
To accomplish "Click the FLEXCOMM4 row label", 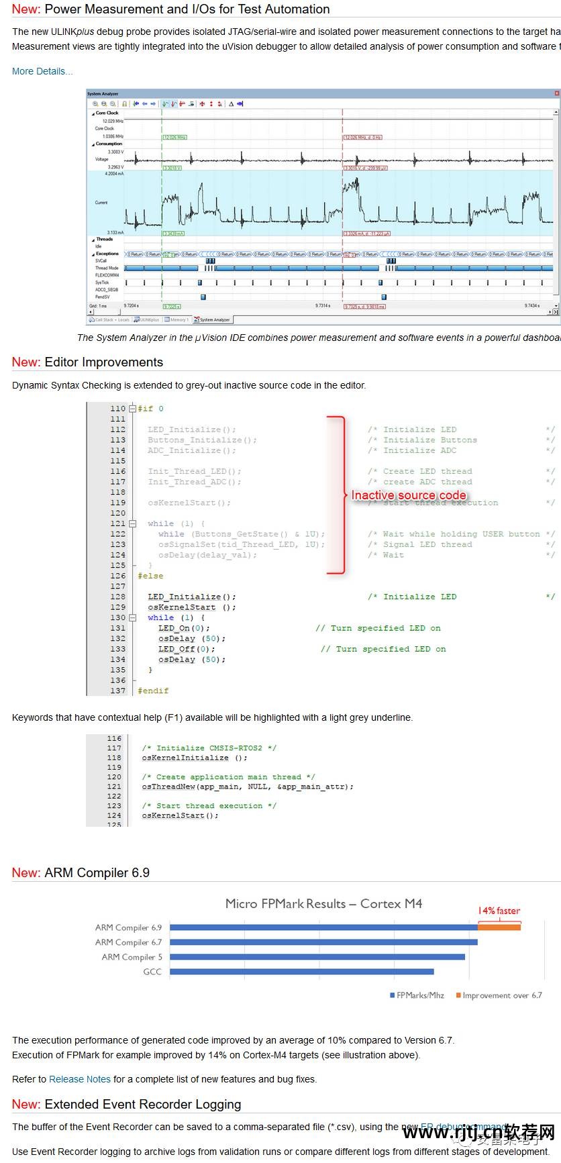I will coord(107,276).
